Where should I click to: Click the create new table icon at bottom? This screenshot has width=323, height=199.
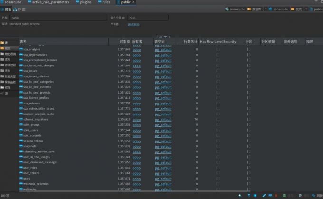pos(270,195)
